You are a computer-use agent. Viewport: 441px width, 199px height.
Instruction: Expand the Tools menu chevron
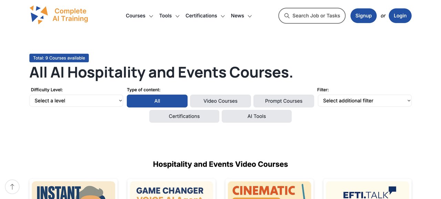(x=177, y=16)
